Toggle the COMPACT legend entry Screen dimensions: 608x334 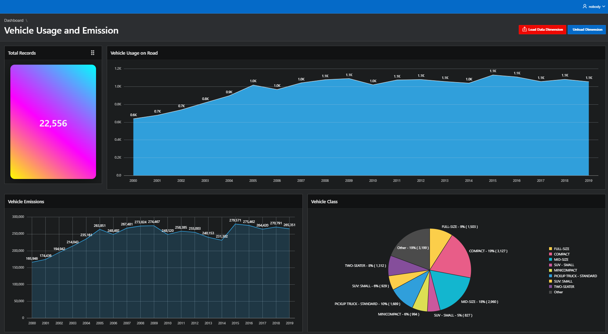pos(559,254)
